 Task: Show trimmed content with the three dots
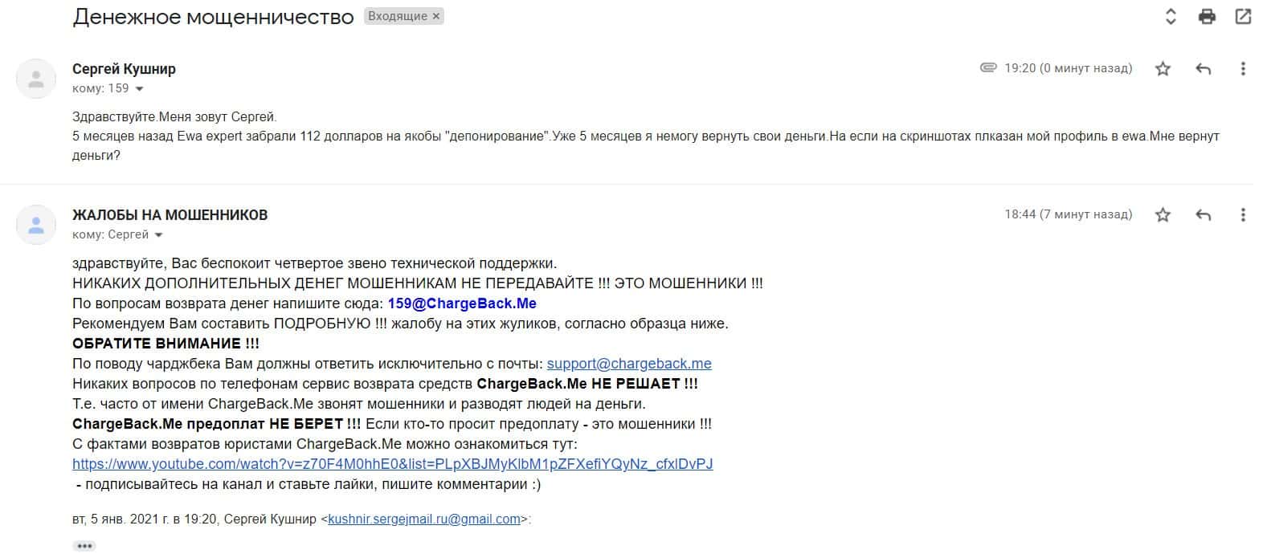[84, 546]
